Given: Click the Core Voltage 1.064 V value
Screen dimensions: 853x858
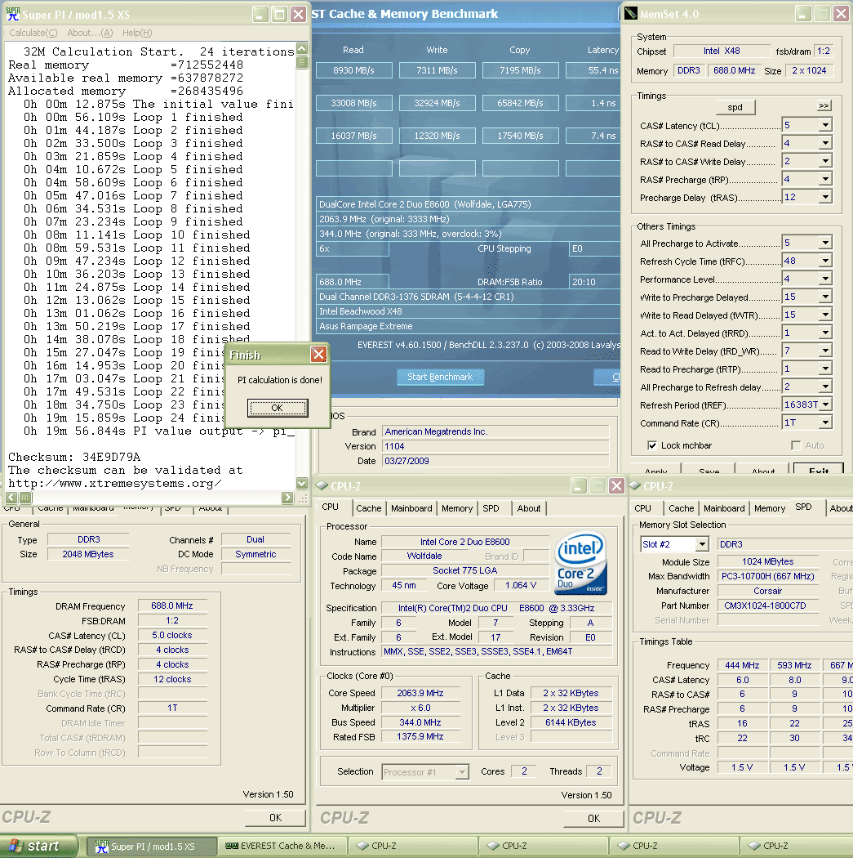Looking at the screenshot, I should coord(521,586).
